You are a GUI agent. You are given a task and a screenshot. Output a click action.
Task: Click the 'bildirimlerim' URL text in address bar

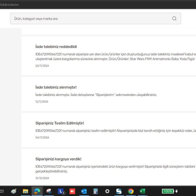[x=9, y=5]
